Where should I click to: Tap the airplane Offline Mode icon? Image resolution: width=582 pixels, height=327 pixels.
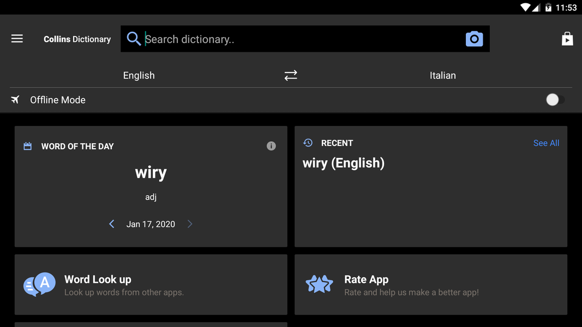(x=15, y=100)
